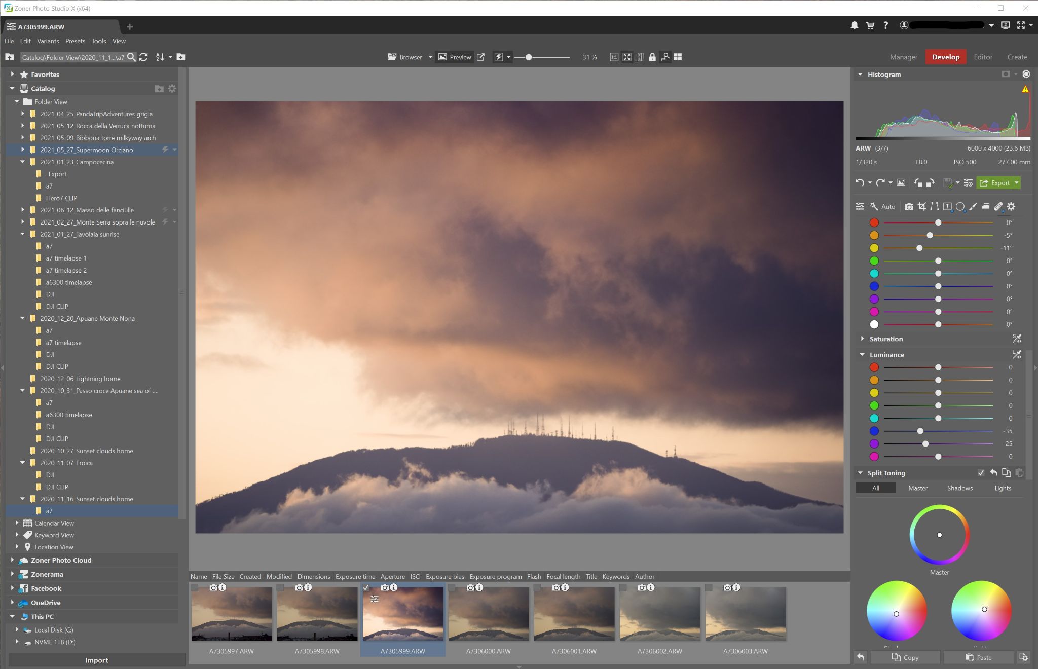This screenshot has width=1038, height=669.
Task: Choose the Filter brush tool
Action: [973, 207]
